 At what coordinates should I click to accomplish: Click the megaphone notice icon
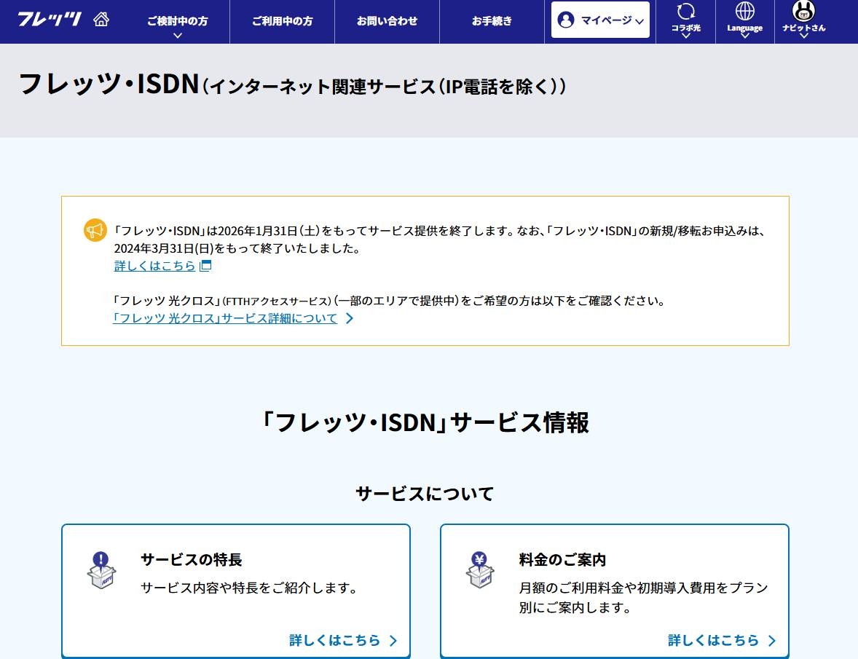tap(95, 230)
